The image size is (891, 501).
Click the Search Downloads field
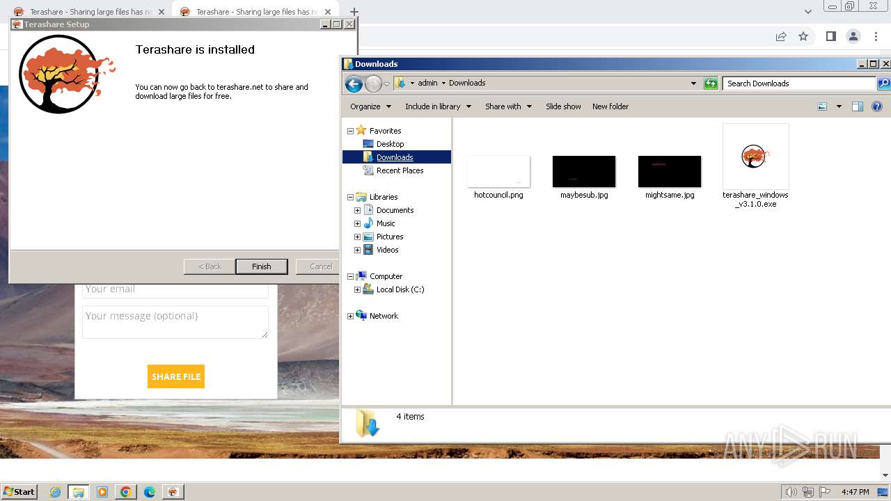(799, 83)
